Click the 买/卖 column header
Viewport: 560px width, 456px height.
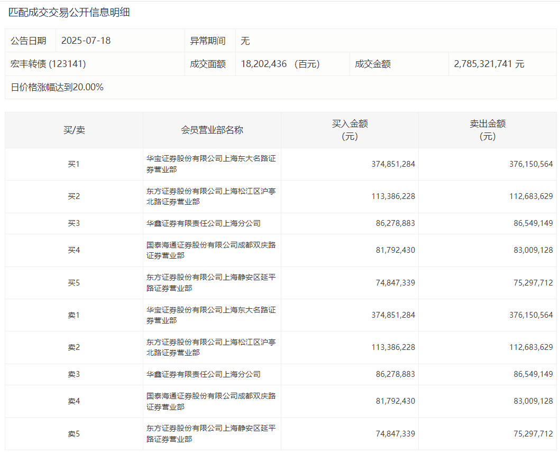74,130
